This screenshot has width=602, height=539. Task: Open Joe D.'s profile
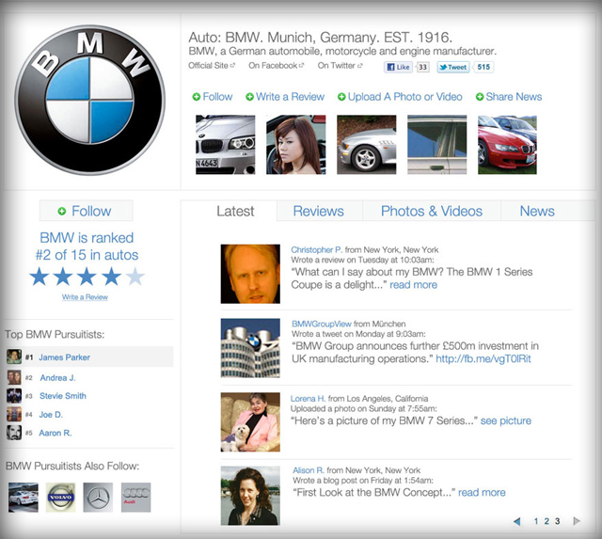tap(51, 415)
